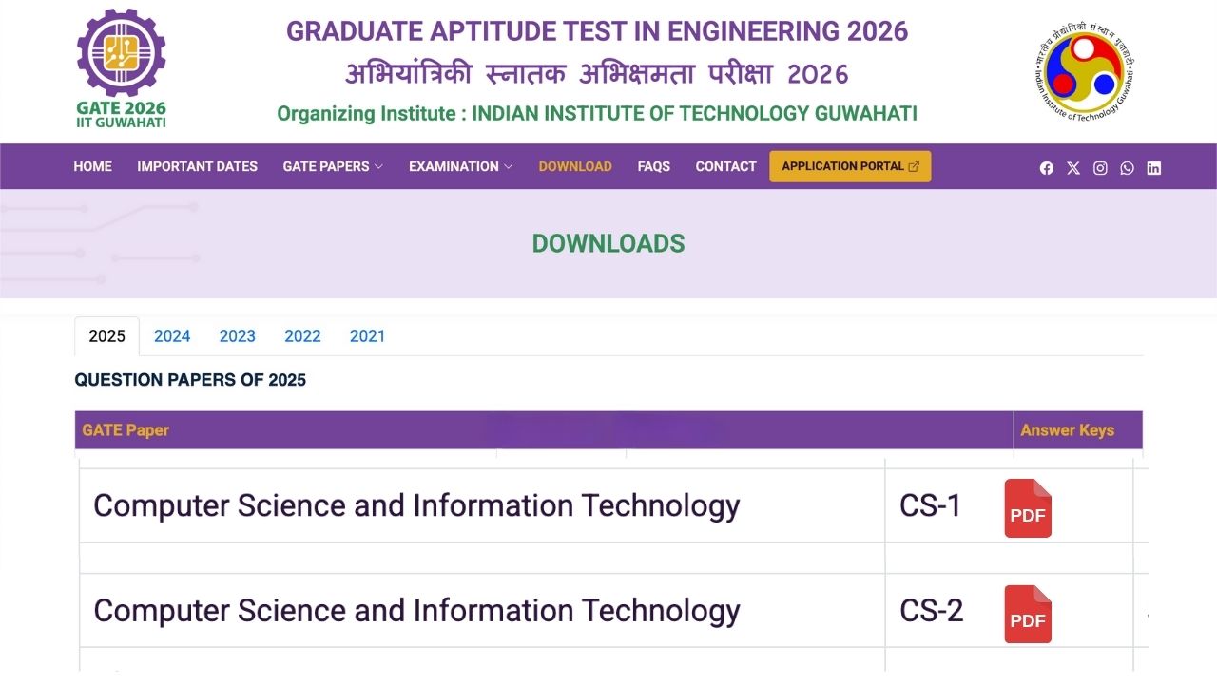Image resolution: width=1217 pixels, height=684 pixels.
Task: Visit the CONTACT page link
Action: (725, 166)
